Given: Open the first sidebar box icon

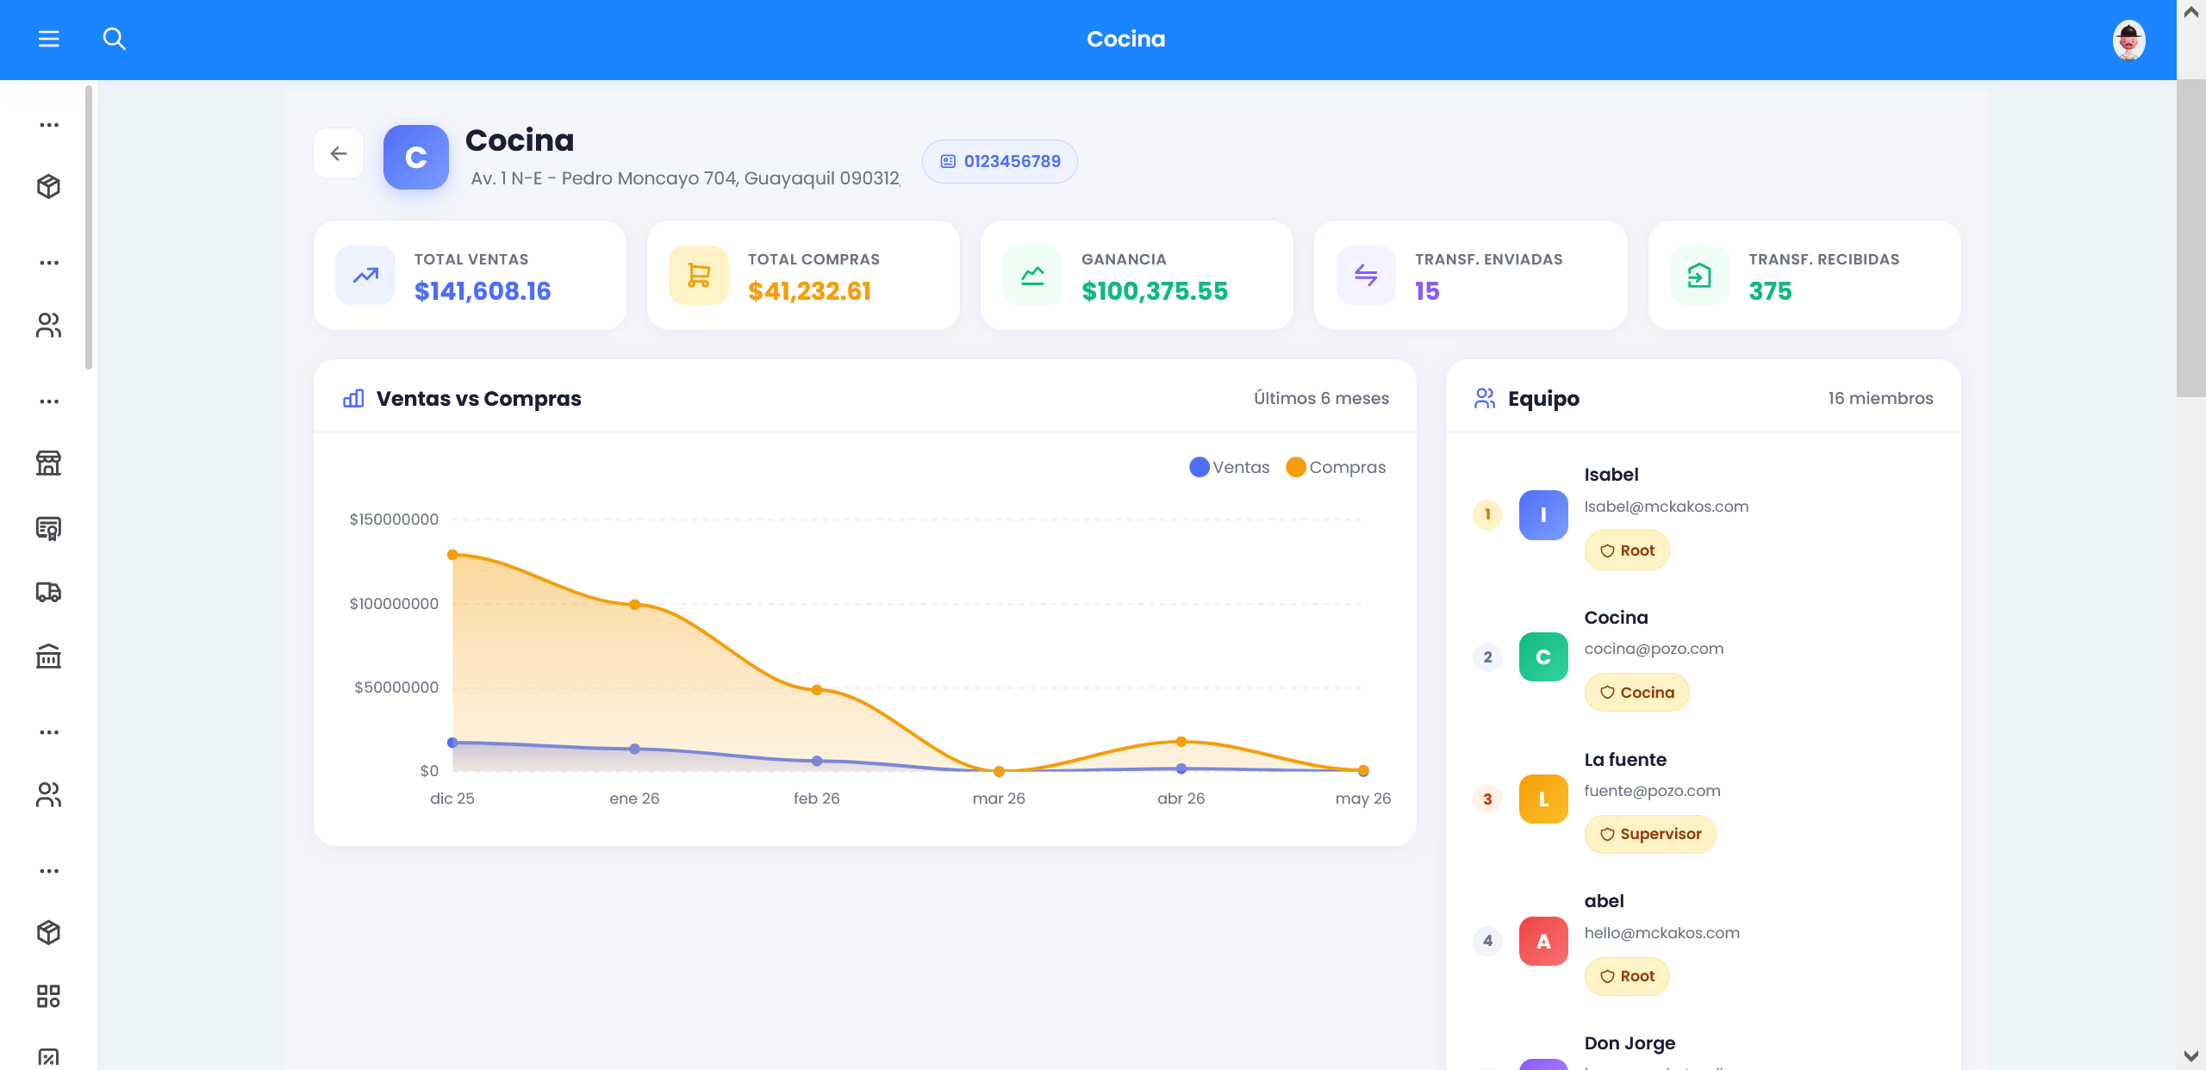Looking at the screenshot, I should 48,186.
